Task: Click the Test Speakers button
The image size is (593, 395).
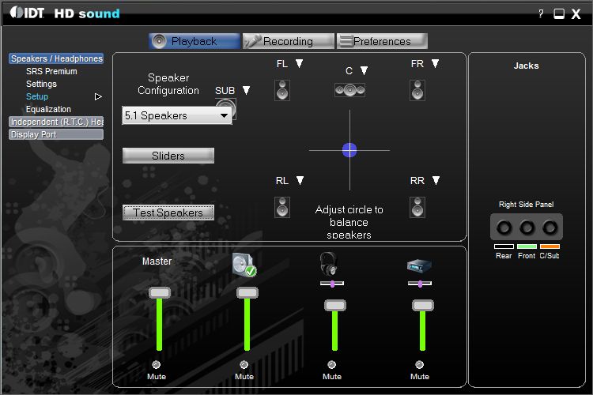Action: coord(168,213)
